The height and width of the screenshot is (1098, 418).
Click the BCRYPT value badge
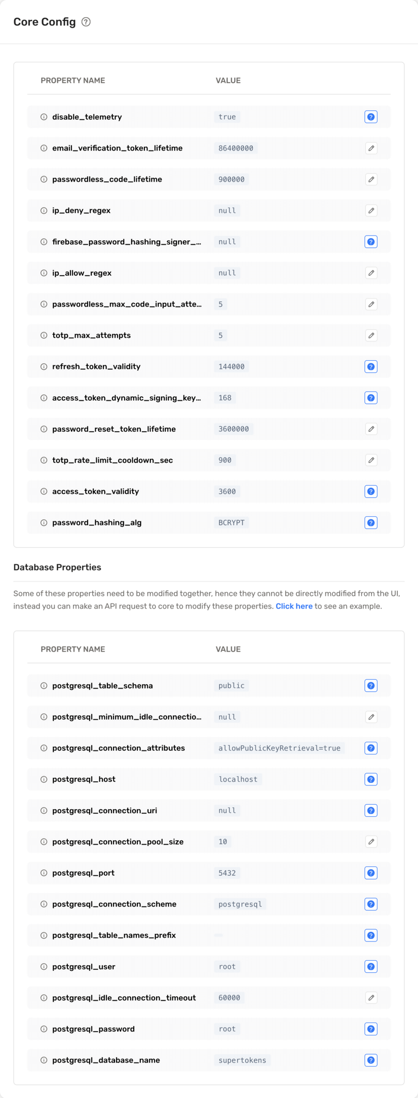click(x=231, y=522)
